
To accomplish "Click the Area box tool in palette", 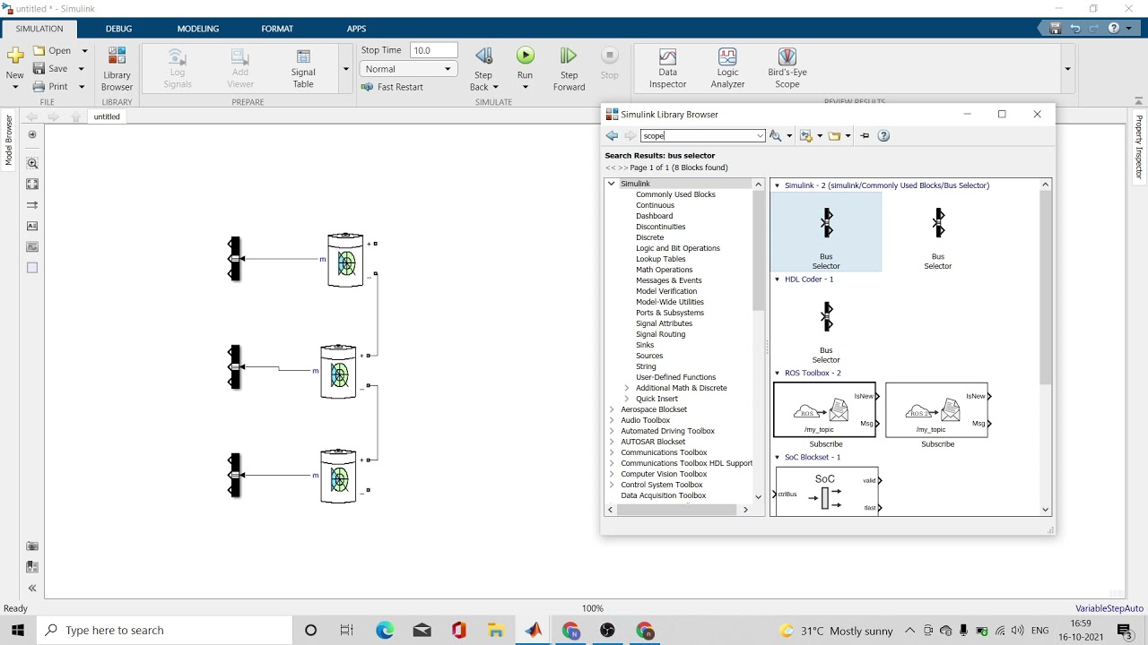I will click(32, 268).
